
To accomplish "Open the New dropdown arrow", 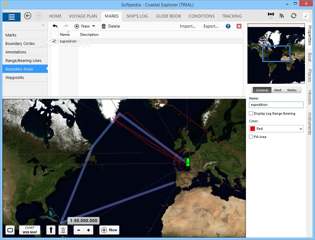I will [x=94, y=26].
